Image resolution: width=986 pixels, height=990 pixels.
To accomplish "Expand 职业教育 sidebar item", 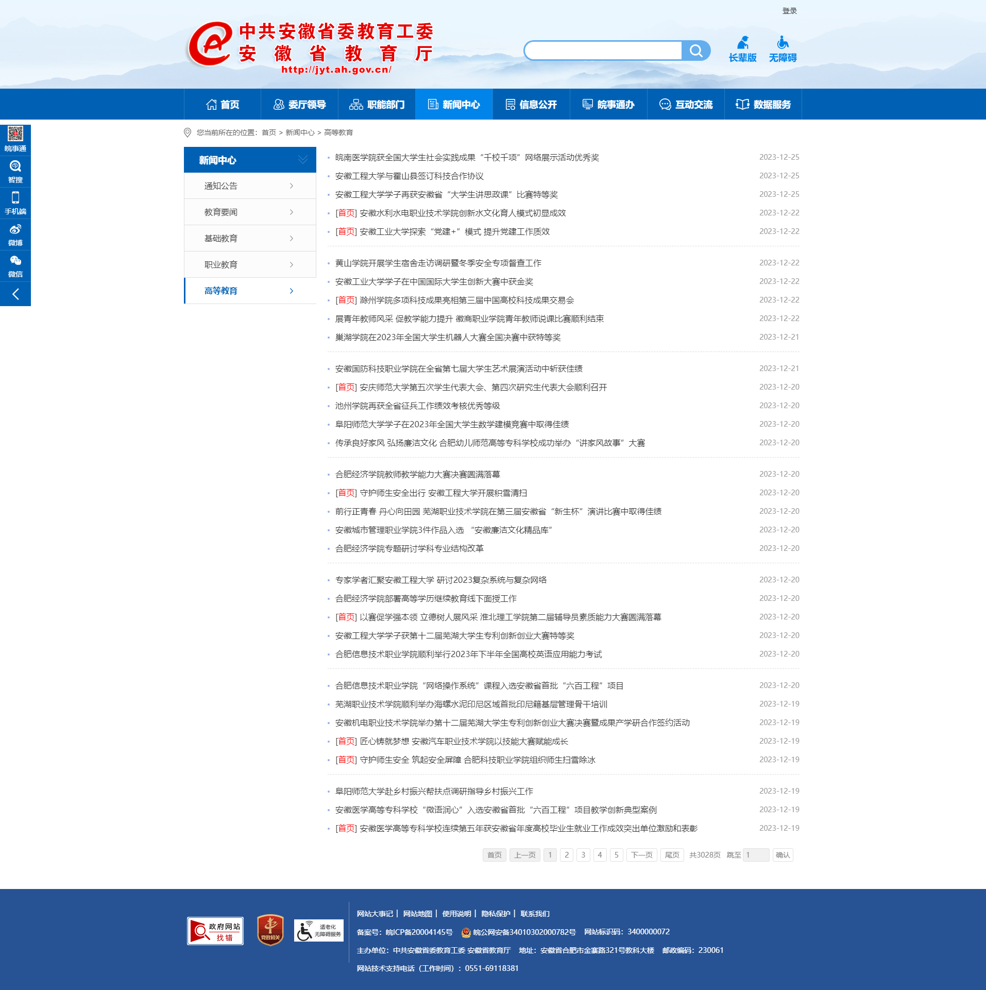I will pos(250,265).
